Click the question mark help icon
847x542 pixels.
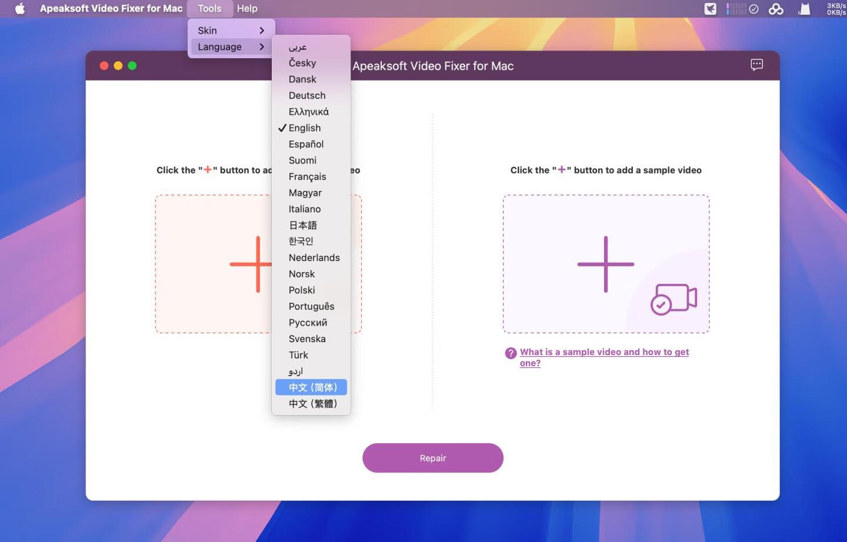tap(511, 353)
